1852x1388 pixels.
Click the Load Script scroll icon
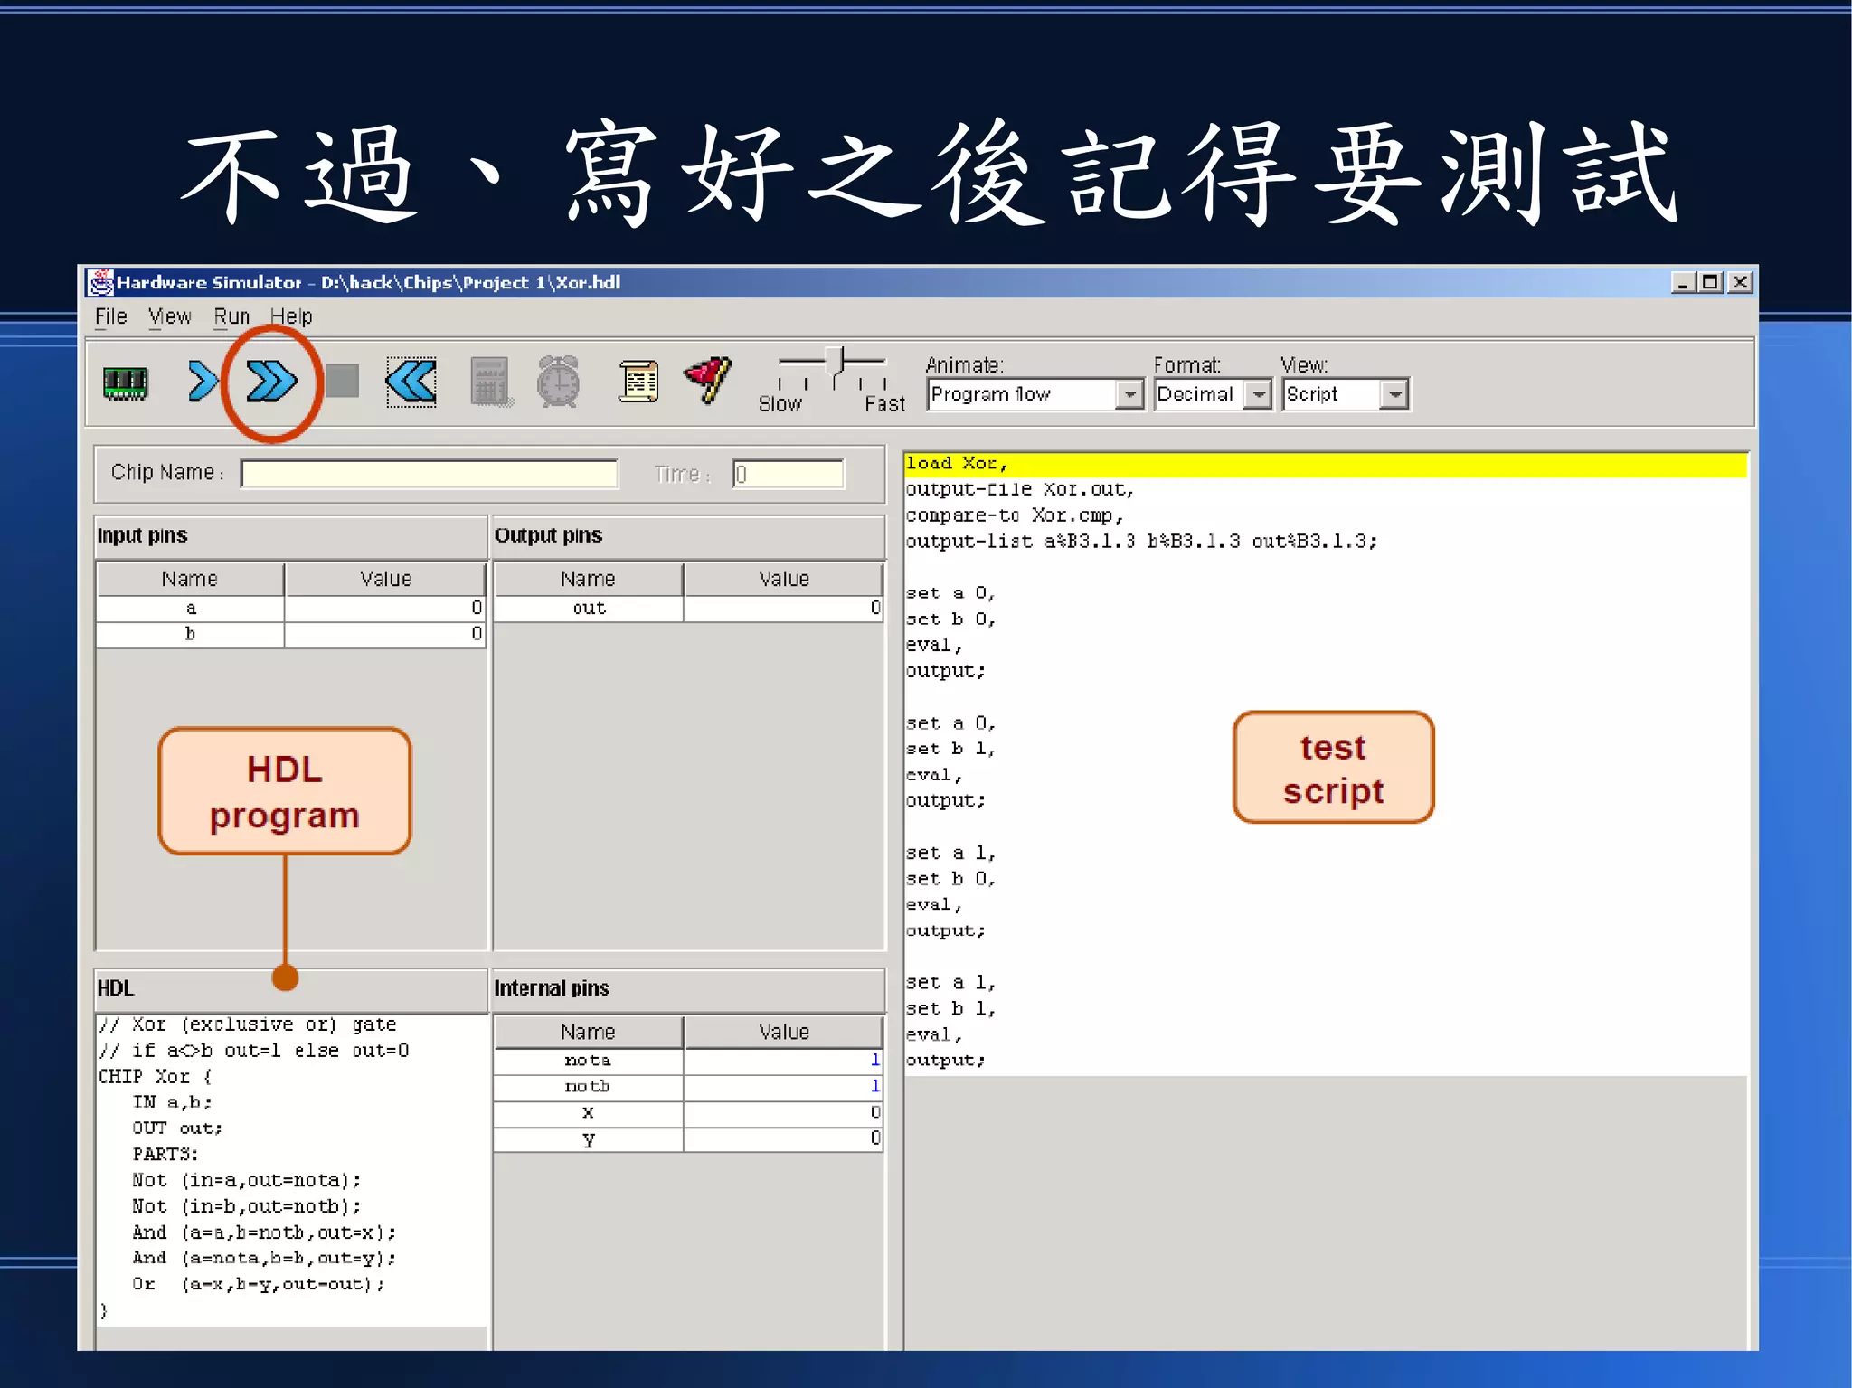pyautogui.click(x=638, y=381)
